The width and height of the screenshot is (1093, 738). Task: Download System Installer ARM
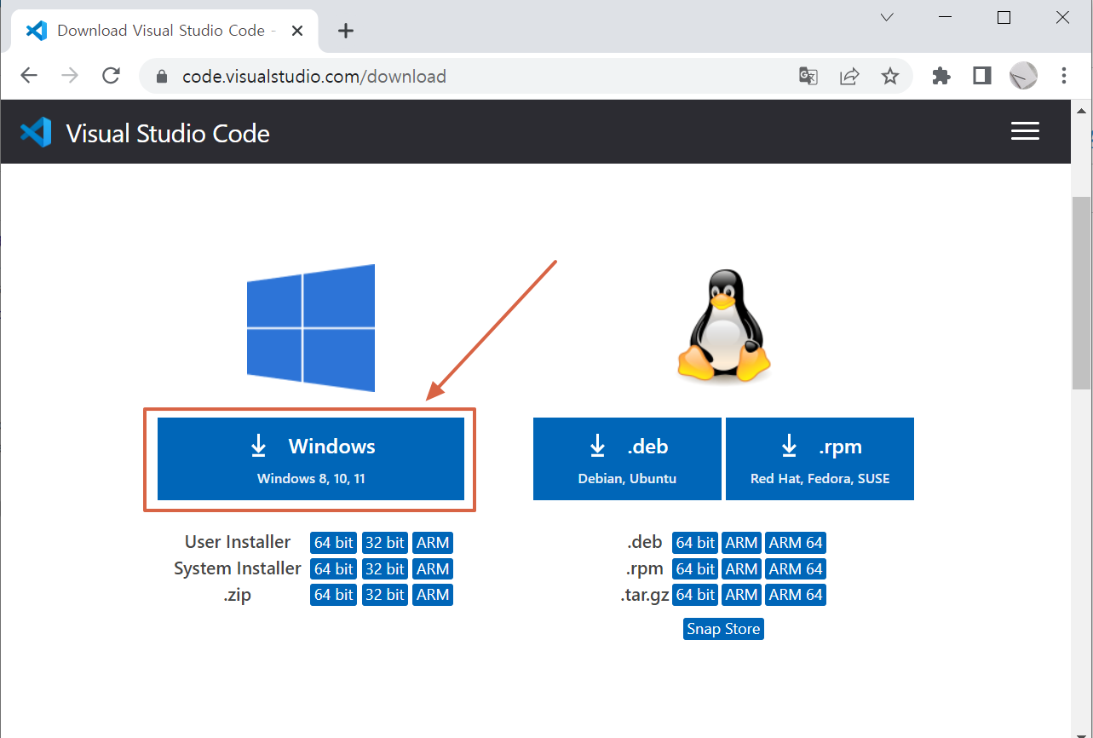point(433,568)
